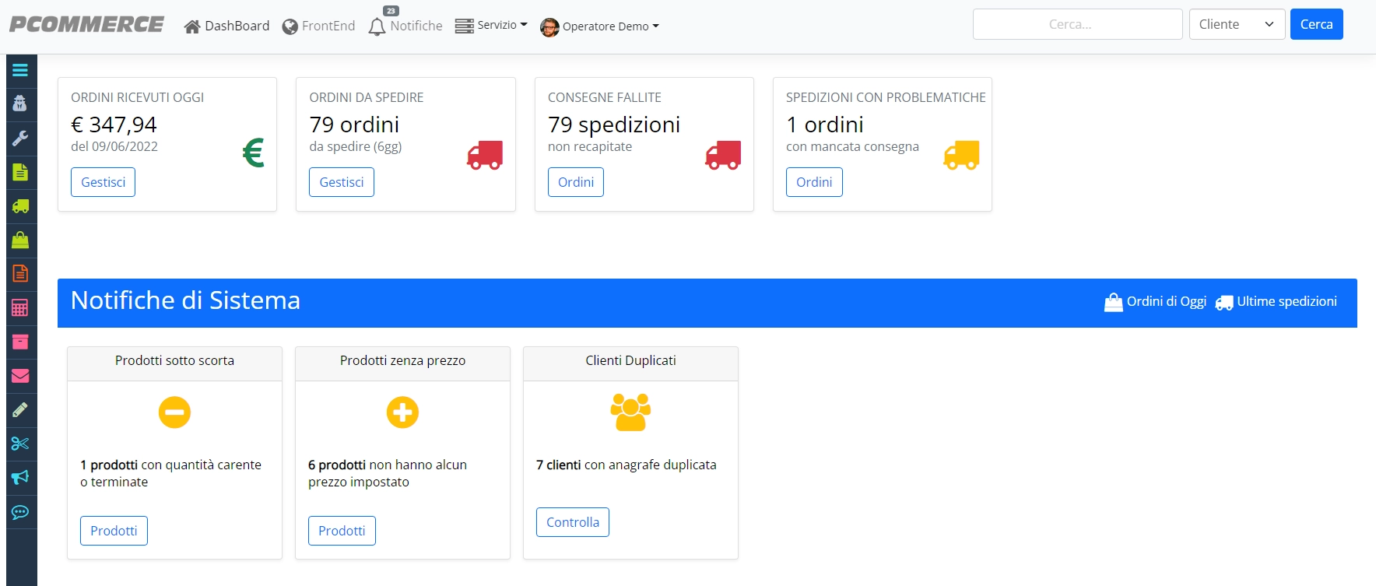Click the Controlla button in Clienti Duplicati

(572, 522)
